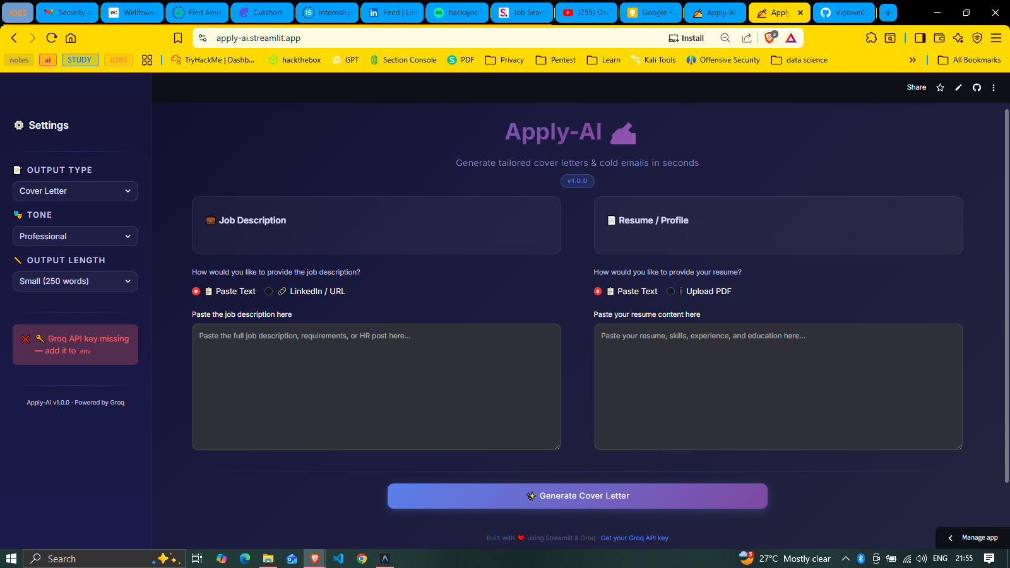Show hidden bookmarks with the double chevron
1010x568 pixels.
(x=913, y=60)
